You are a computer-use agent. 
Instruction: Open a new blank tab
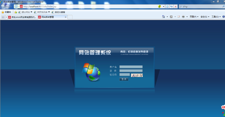(70, 17)
